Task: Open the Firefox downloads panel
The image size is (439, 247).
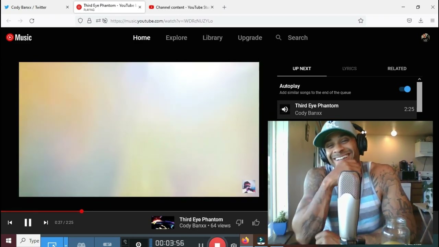Action: pyautogui.click(x=421, y=21)
